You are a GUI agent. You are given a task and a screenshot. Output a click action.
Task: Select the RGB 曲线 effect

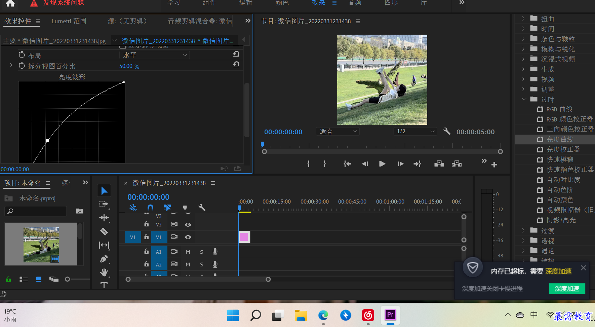559,109
